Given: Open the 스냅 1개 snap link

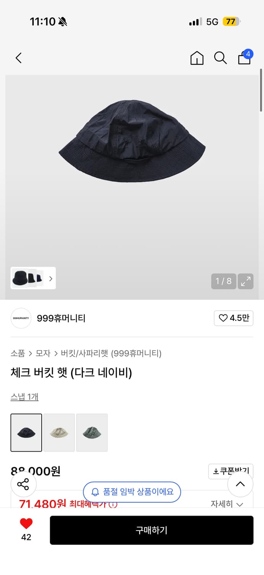Looking at the screenshot, I should pos(24,397).
